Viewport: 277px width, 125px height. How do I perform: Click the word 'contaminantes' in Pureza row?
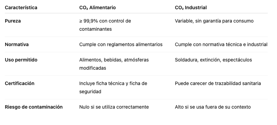point(96,29)
